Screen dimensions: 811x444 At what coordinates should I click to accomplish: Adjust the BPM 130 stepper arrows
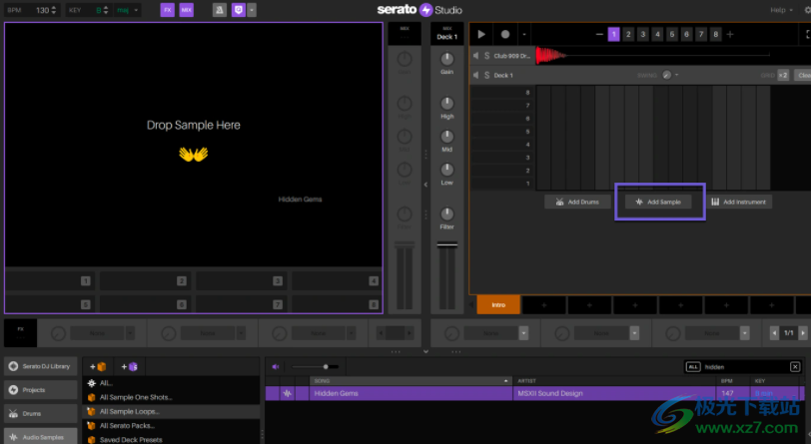pyautogui.click(x=54, y=10)
